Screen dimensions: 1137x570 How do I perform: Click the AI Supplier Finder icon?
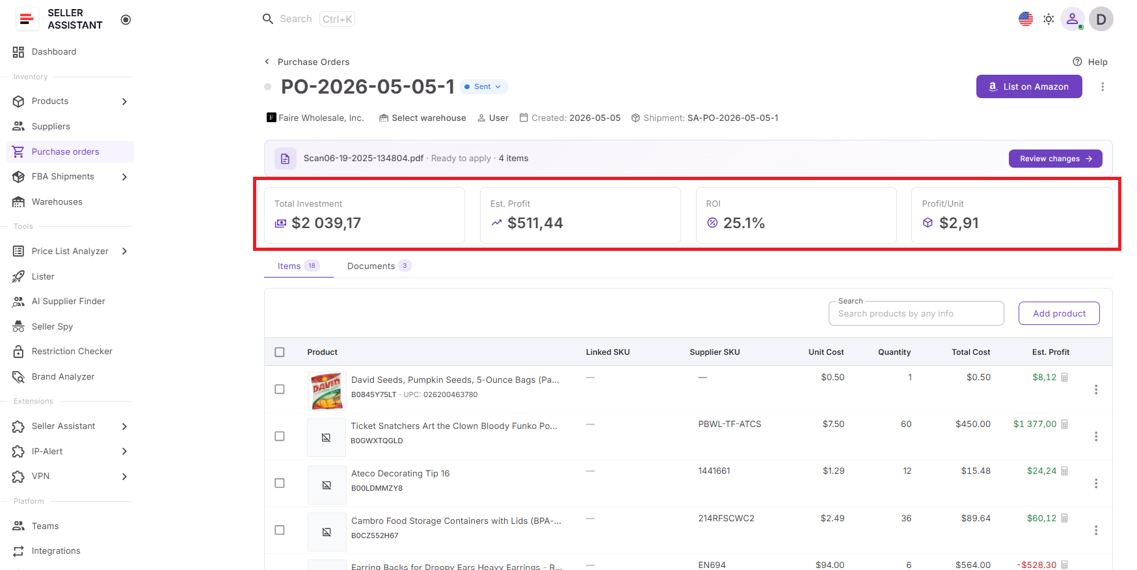click(x=18, y=302)
